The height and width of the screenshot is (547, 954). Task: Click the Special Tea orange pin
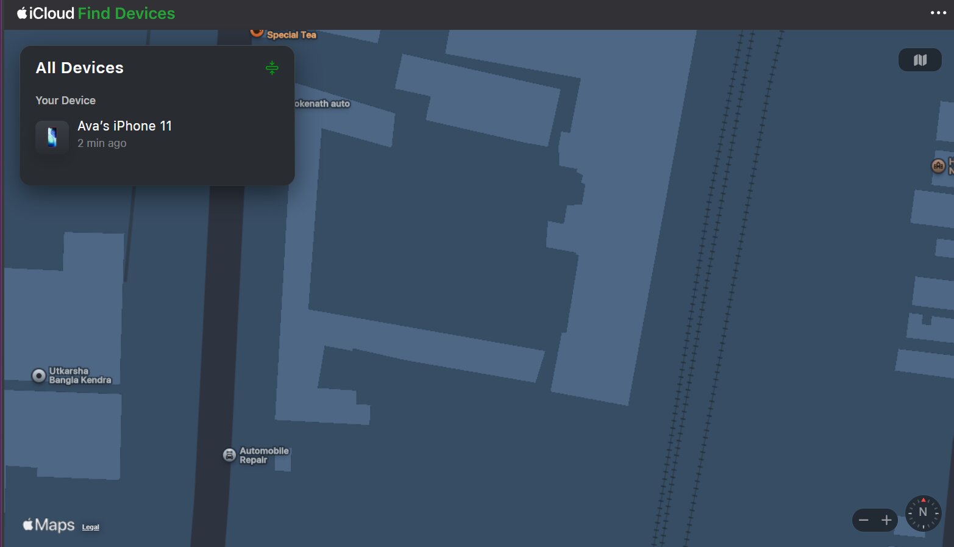tap(257, 32)
